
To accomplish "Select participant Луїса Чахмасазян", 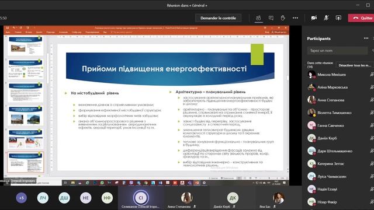I will coord(340,176).
